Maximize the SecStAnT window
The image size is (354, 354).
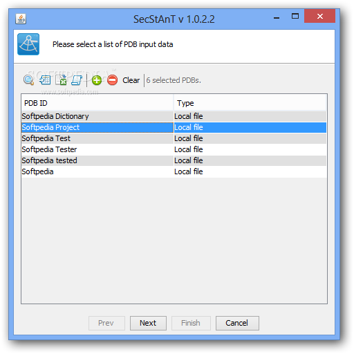tap(295, 17)
